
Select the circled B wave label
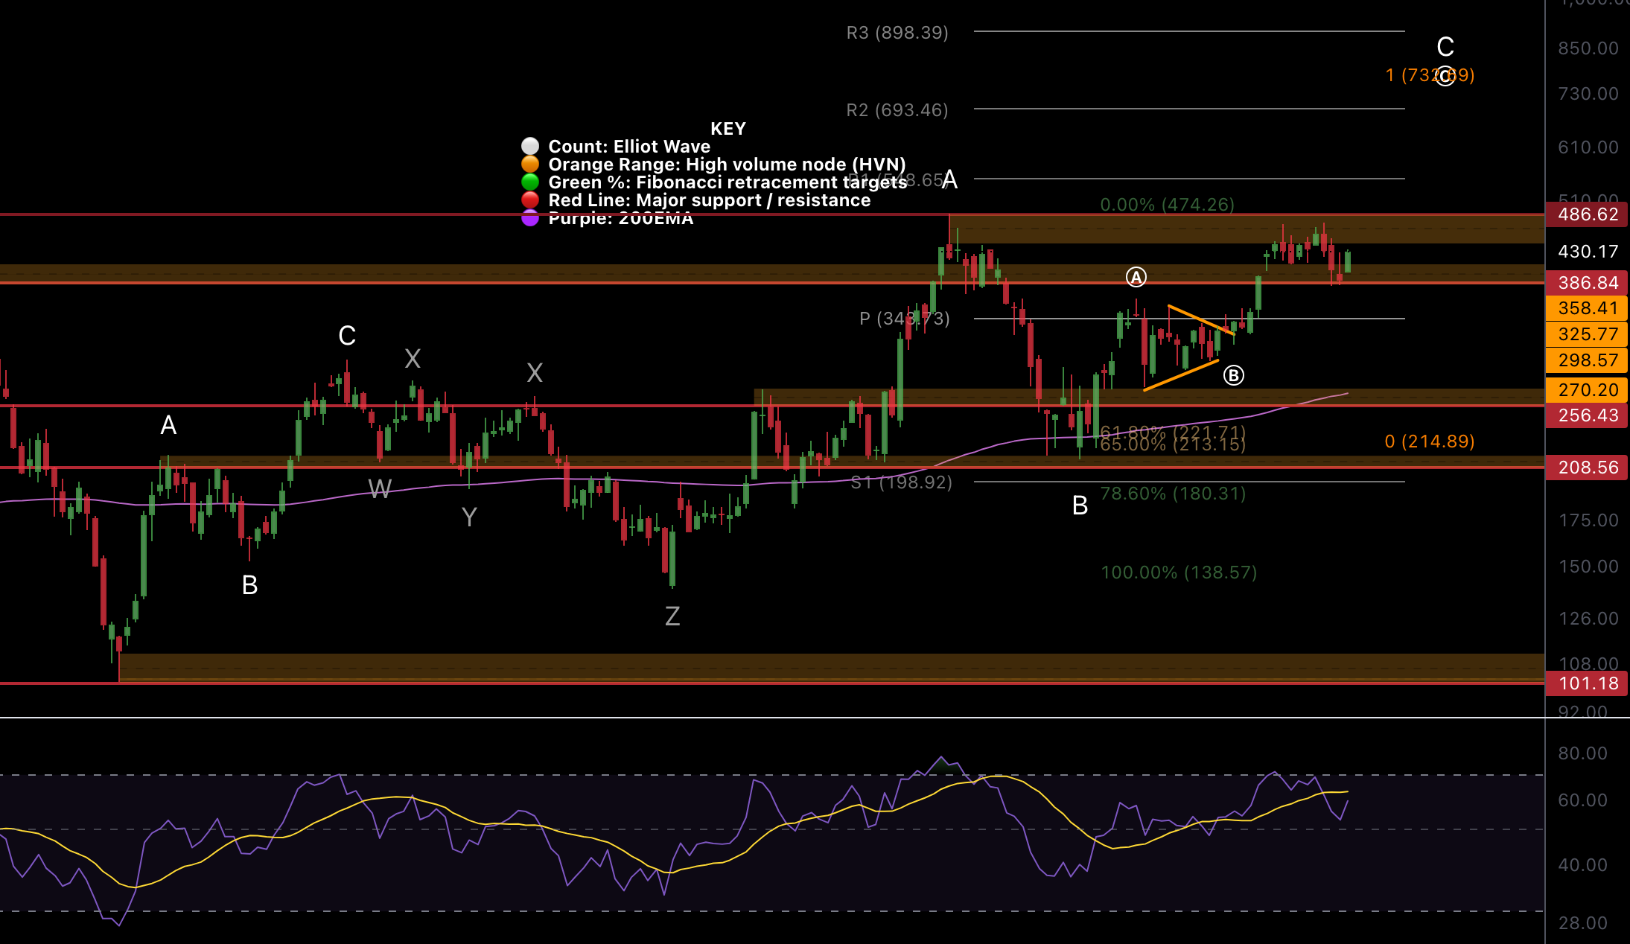[1233, 375]
